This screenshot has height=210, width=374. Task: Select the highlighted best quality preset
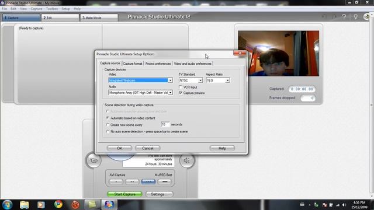(x=148, y=181)
